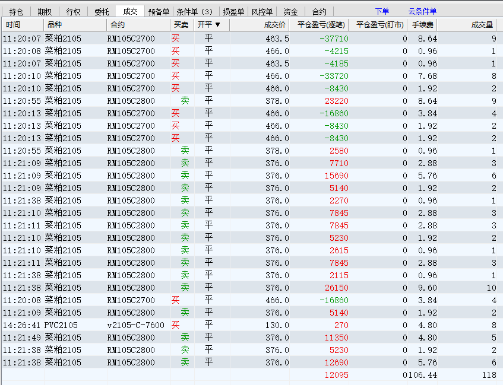
Task: Click the 买卖 column header
Action: [182, 25]
